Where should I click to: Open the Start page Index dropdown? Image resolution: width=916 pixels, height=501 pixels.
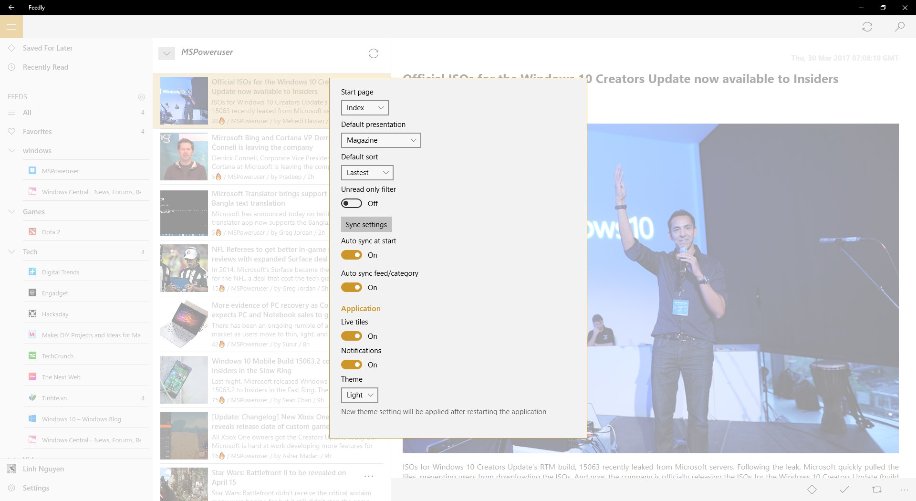[x=365, y=108]
